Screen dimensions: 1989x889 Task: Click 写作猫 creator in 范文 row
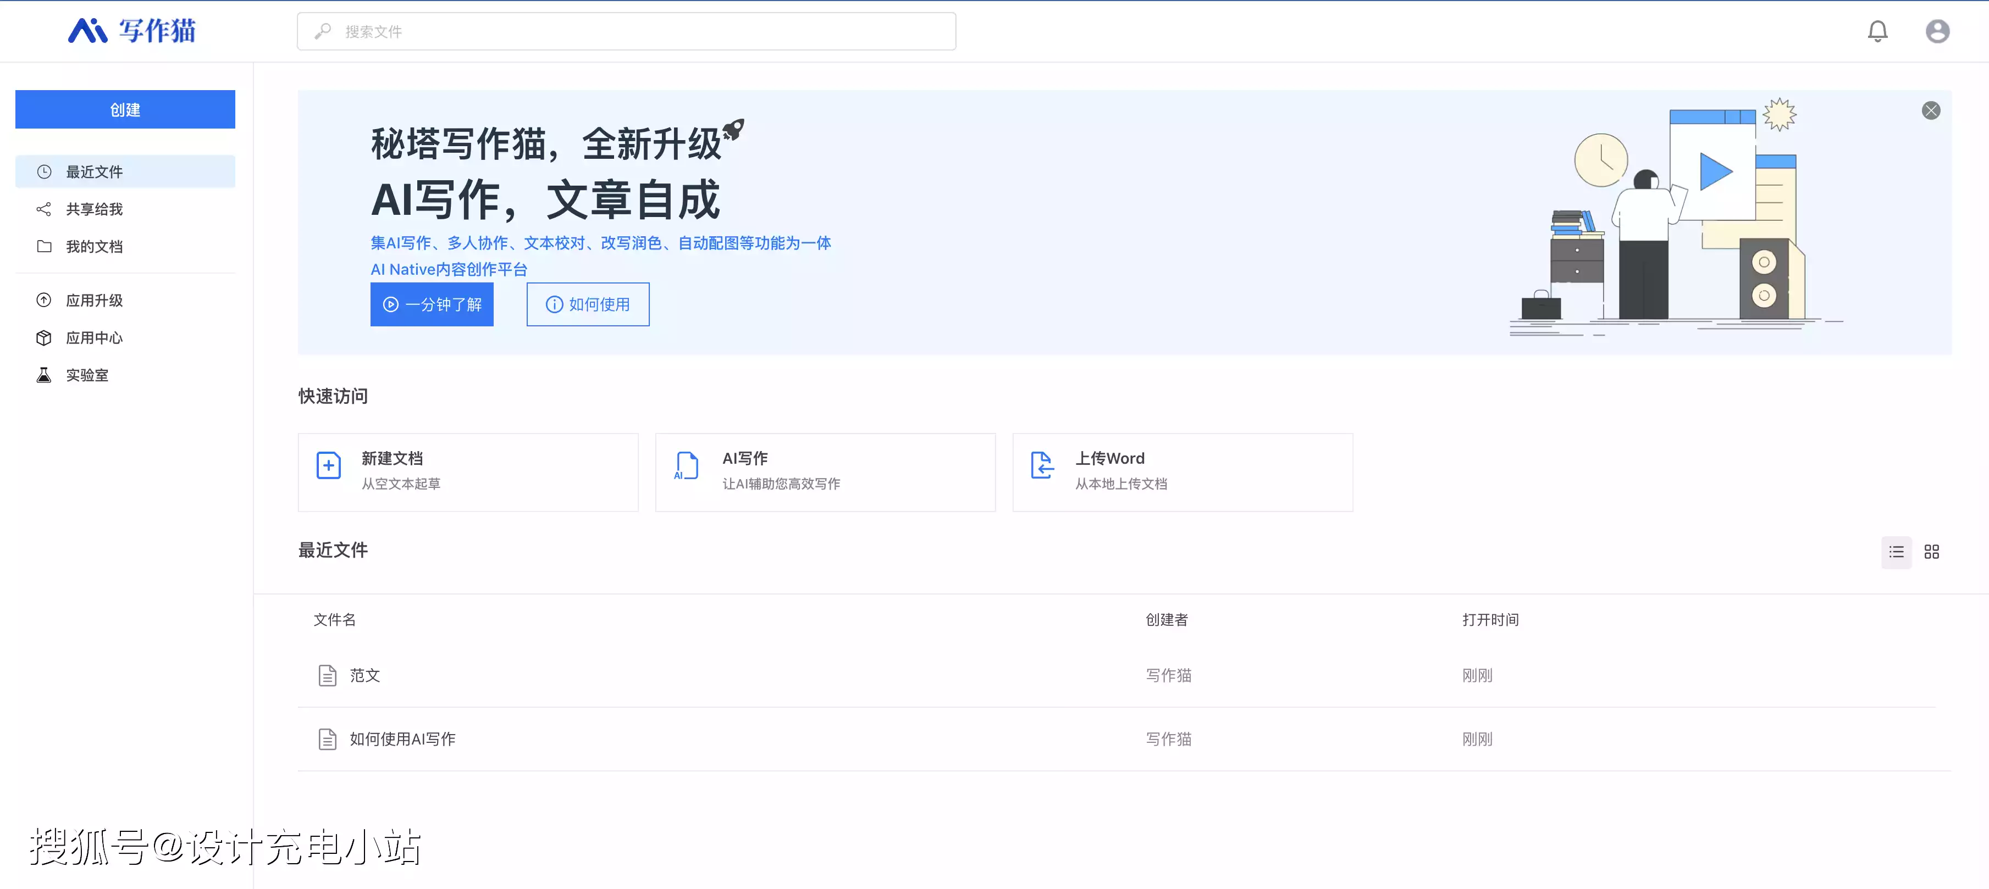[x=1168, y=675]
